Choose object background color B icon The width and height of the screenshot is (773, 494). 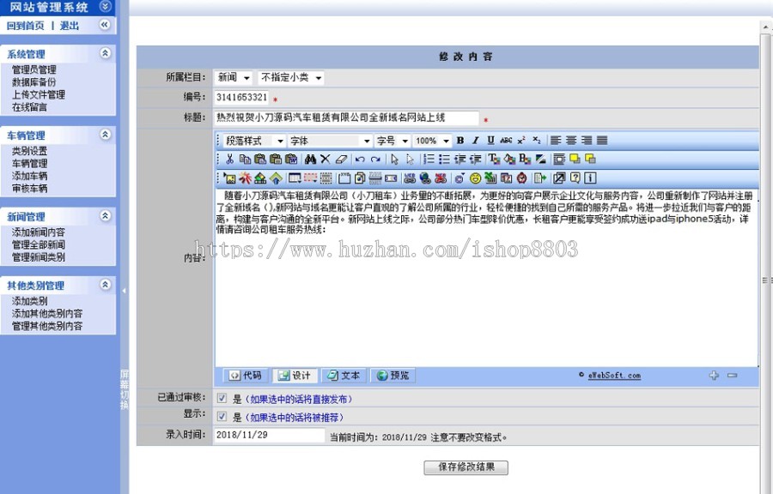(x=525, y=159)
